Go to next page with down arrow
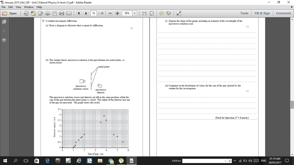294x165 pixels. click(86, 14)
